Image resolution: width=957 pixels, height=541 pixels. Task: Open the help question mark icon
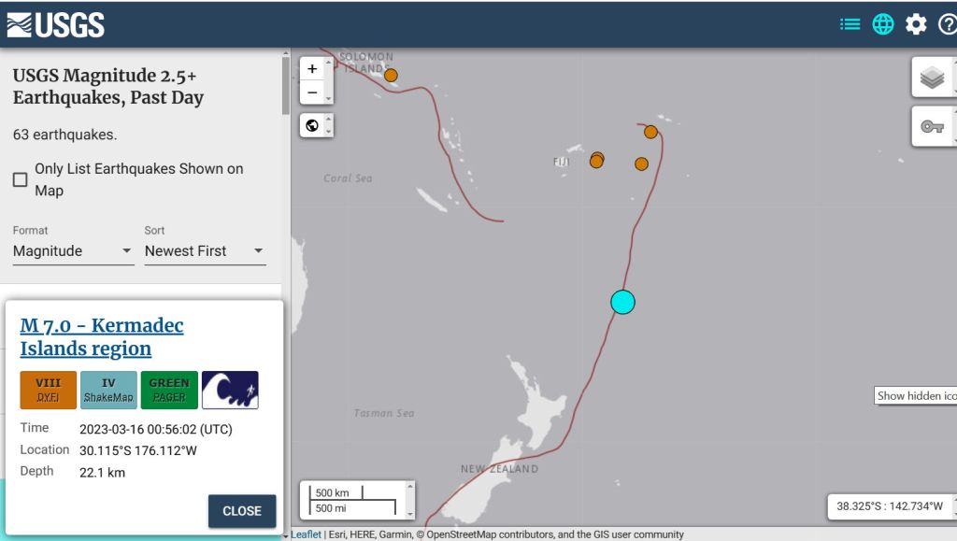947,24
